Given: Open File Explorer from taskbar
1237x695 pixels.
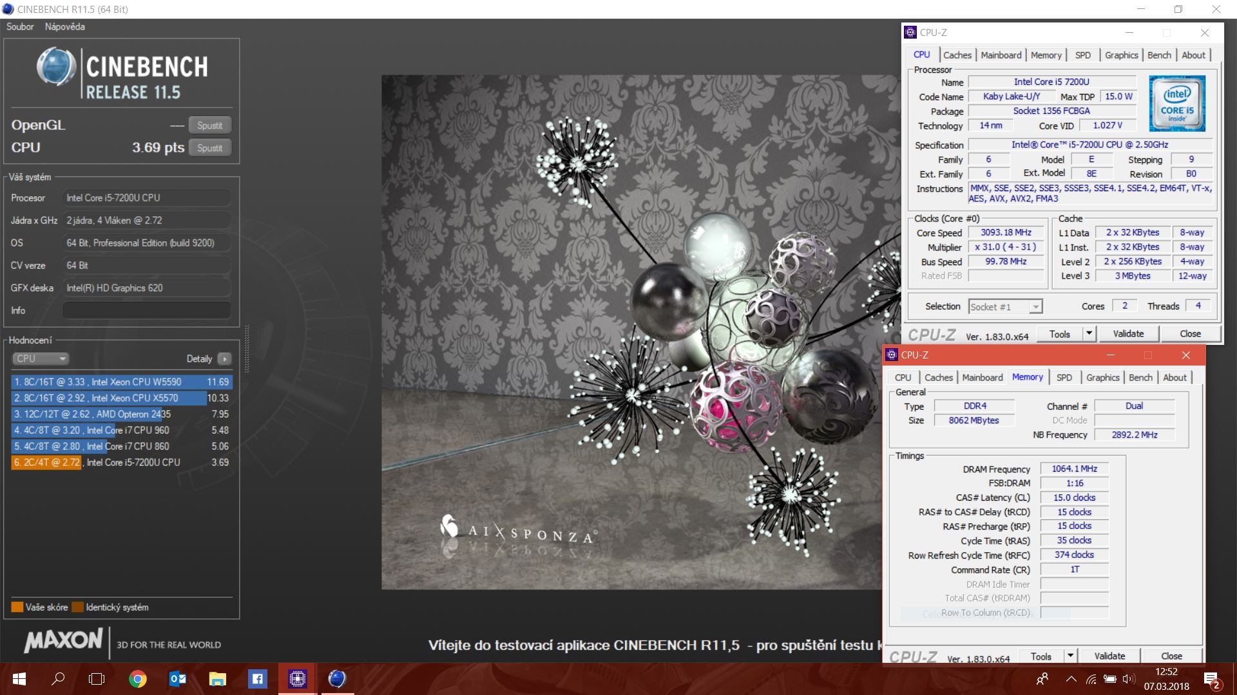Looking at the screenshot, I should [218, 679].
